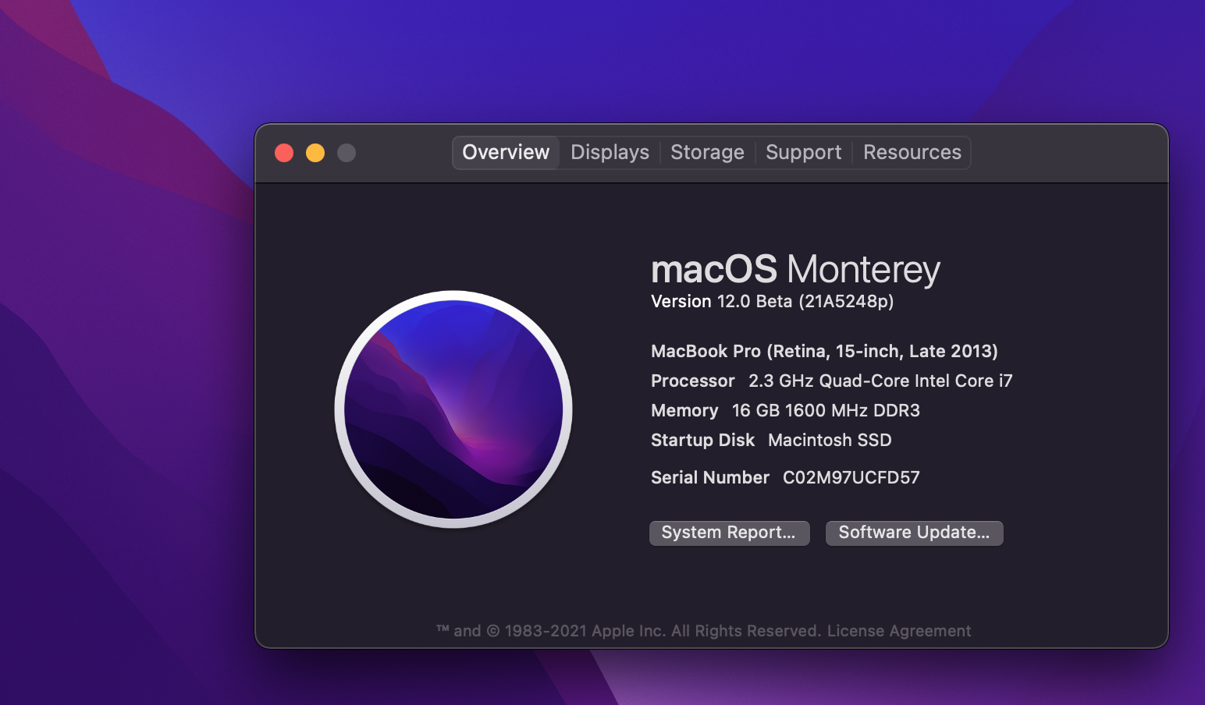Click the macOS Monterey logo image
1205x705 pixels.
tap(453, 409)
